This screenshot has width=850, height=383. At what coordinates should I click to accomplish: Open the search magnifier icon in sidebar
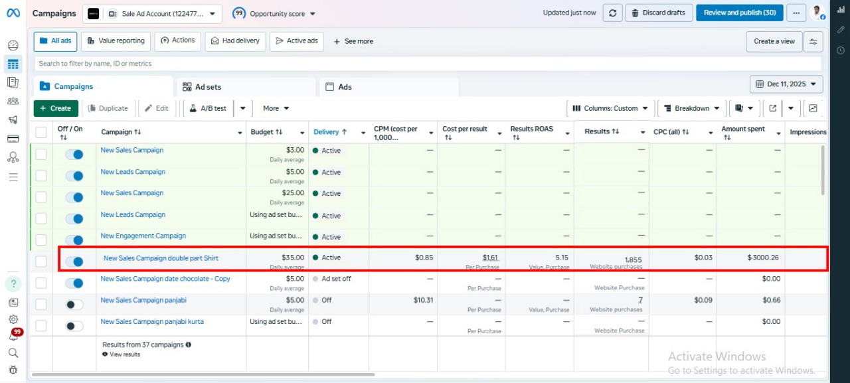(x=13, y=353)
